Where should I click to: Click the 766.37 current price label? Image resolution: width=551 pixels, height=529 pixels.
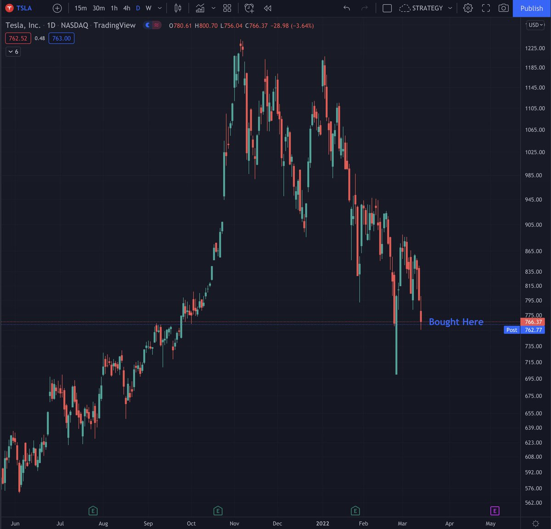(534, 322)
